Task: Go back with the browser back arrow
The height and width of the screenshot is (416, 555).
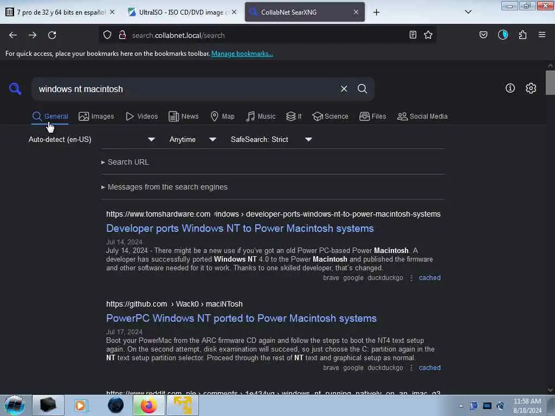Action: (x=13, y=35)
